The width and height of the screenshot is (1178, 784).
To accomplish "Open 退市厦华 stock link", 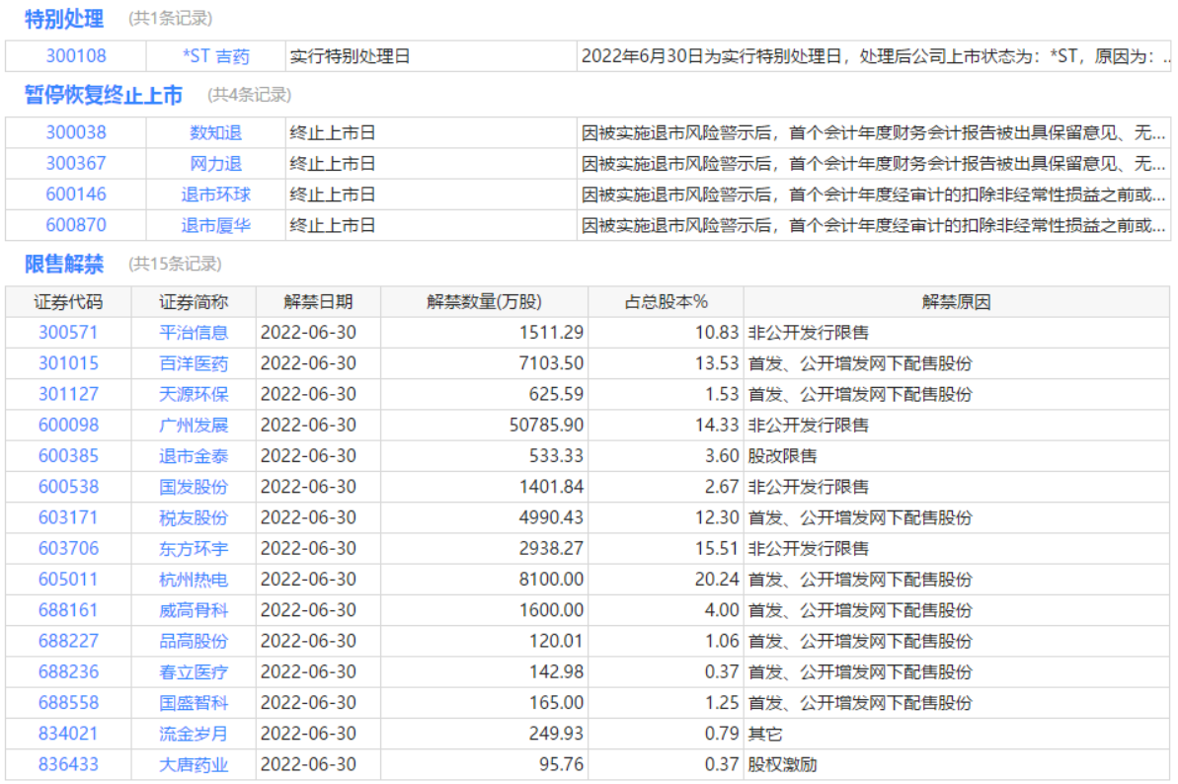I will point(215,225).
